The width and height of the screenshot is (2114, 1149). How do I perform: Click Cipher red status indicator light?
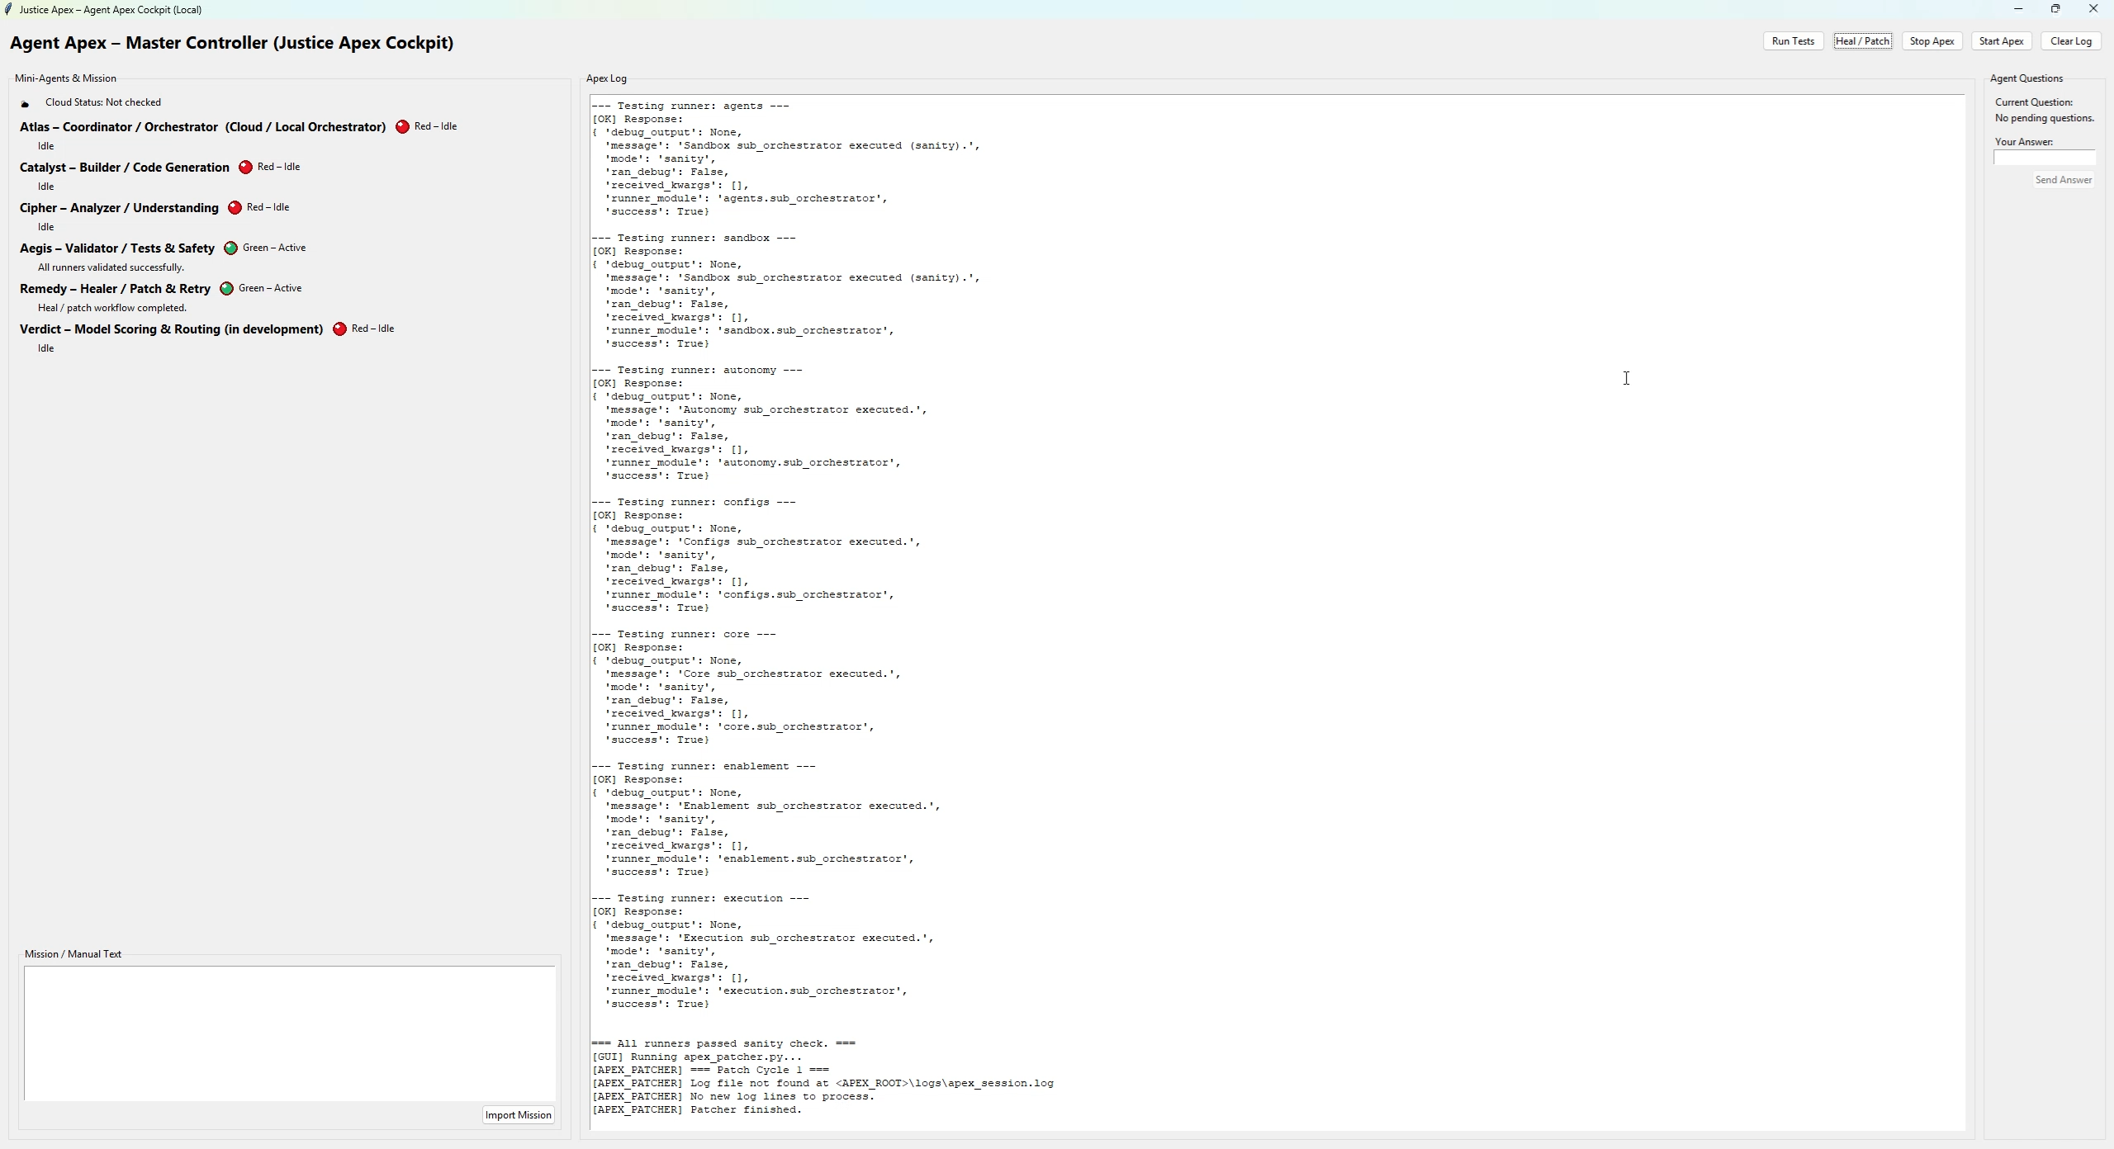pyautogui.click(x=235, y=207)
